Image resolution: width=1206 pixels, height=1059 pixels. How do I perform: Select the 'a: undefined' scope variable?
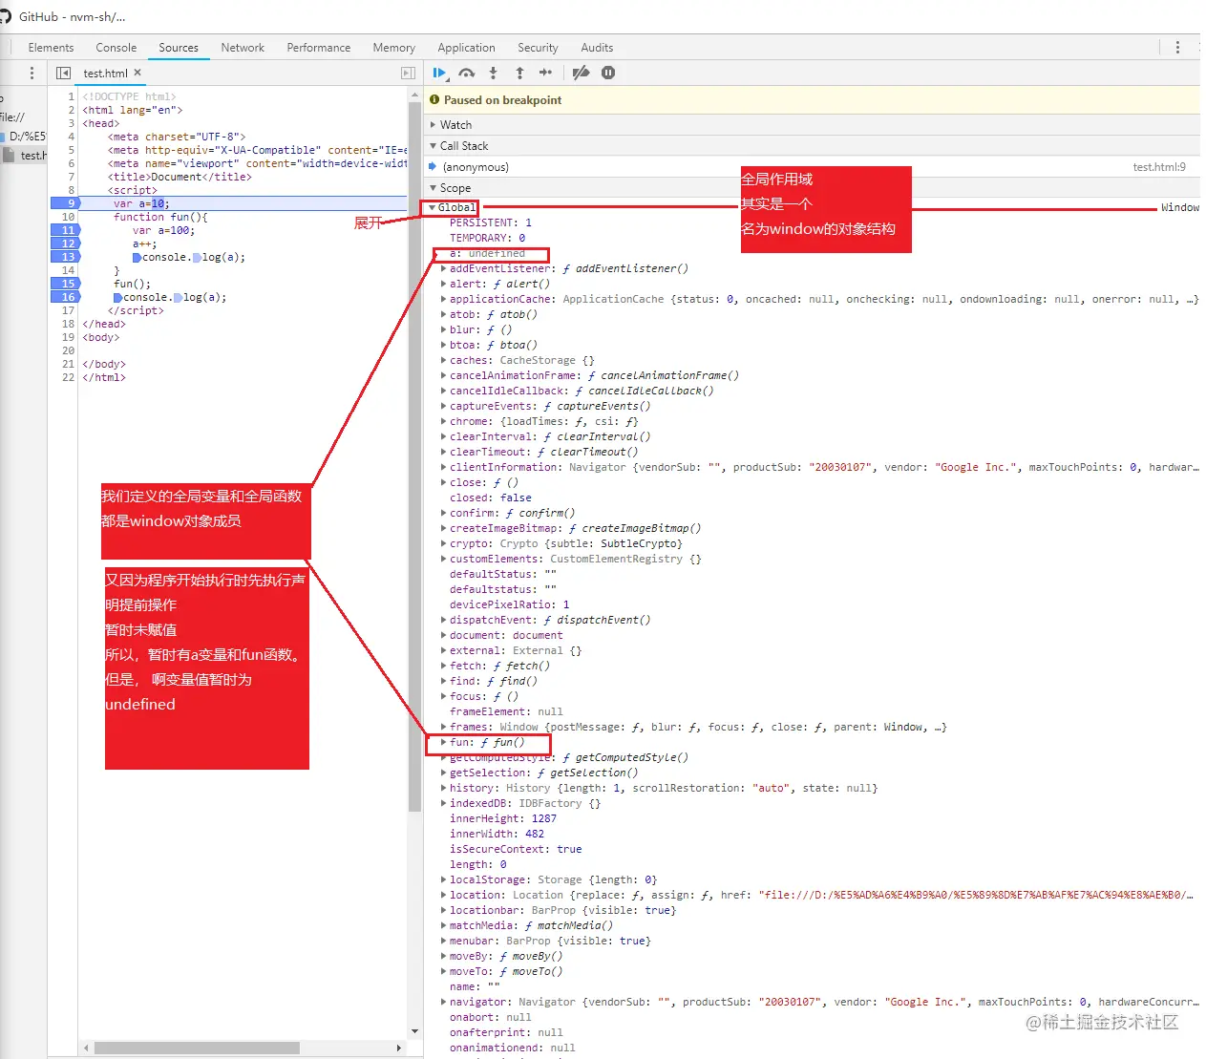487,253
